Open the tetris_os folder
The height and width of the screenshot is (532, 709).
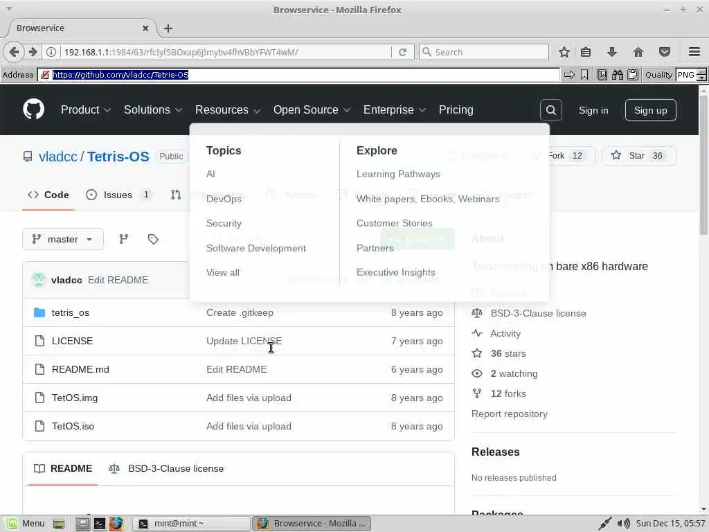tap(71, 312)
